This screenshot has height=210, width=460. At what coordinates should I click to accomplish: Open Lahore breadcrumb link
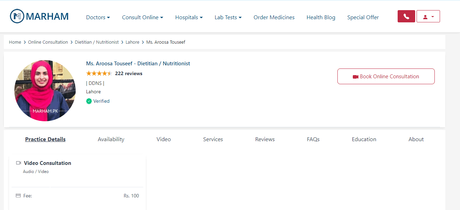132,42
